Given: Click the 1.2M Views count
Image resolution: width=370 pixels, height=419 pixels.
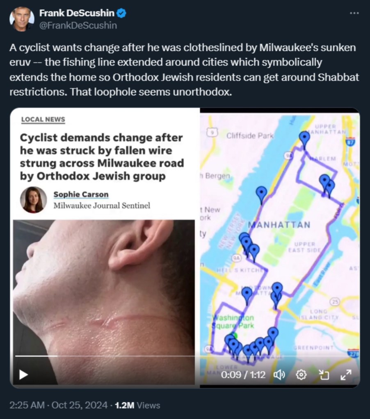Looking at the screenshot, I should pos(137,405).
